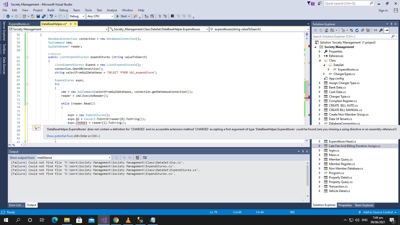Screen dimensions: 400x225
Task: Expand the References node
Action: pyautogui.click(x=319, y=56)
